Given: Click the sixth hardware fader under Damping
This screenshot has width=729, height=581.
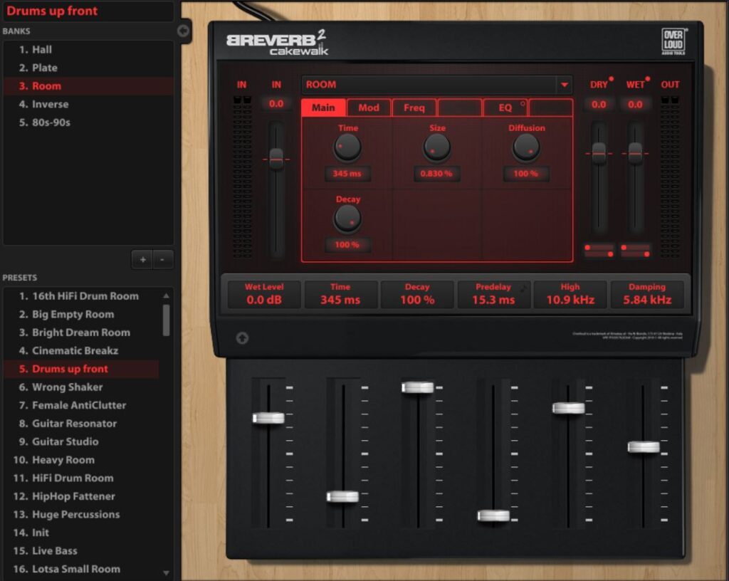Looking at the screenshot, I should (644, 447).
